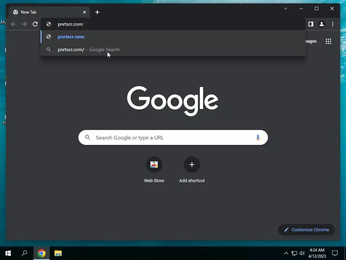Click the magnifier icon in Google search box

tap(88, 137)
